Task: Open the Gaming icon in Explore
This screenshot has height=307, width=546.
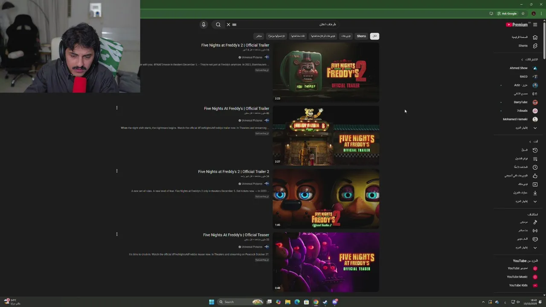Action: 535,239
